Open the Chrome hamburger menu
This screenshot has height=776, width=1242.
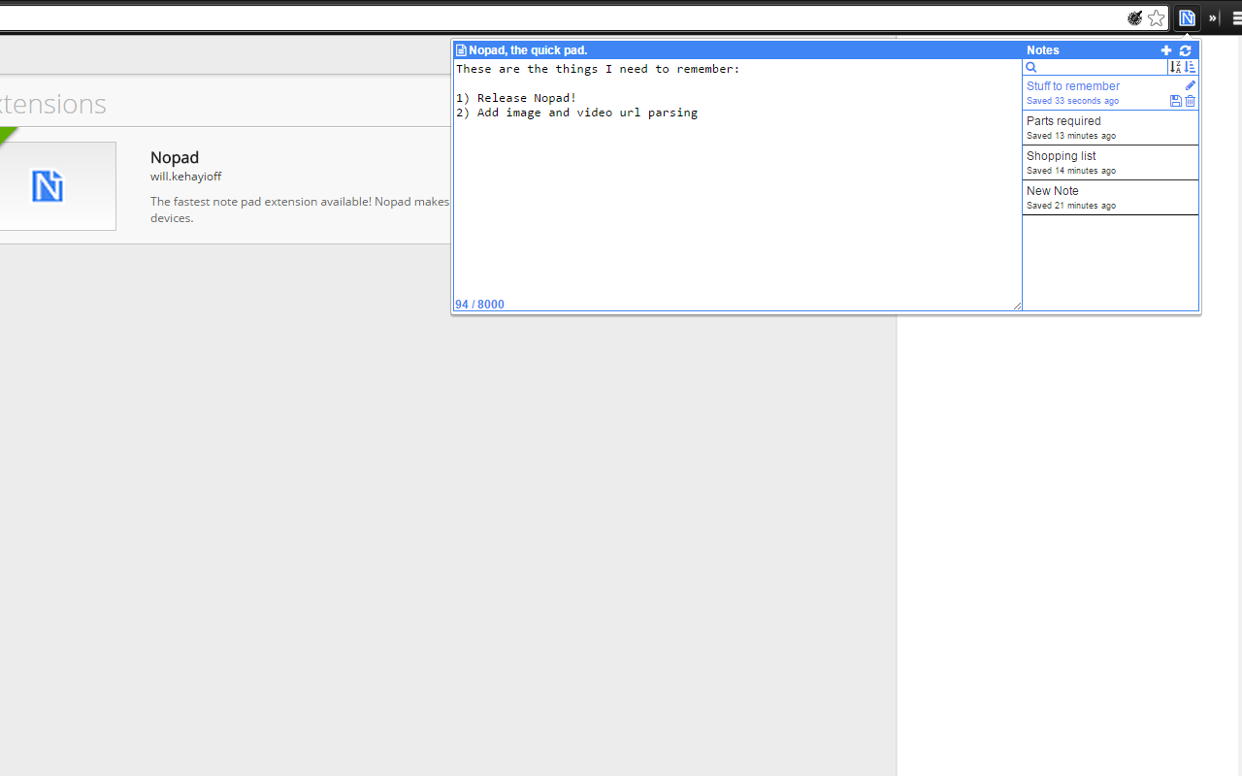pos(1236,18)
